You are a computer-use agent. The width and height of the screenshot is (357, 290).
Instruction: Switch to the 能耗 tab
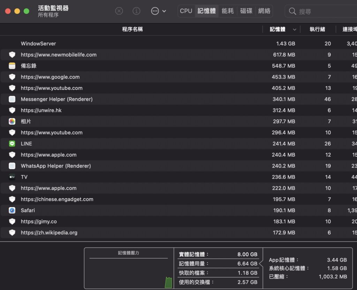[x=228, y=11]
